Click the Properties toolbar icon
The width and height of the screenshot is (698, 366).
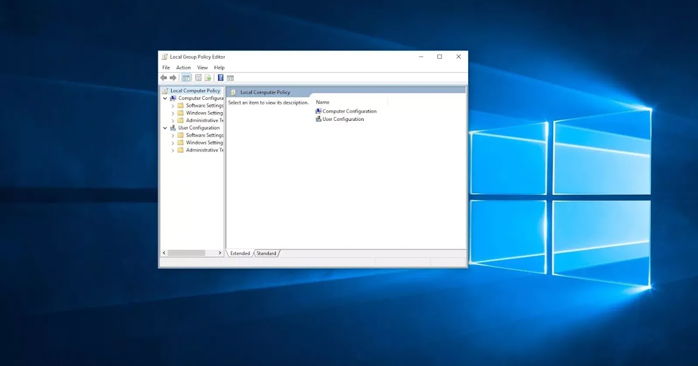198,78
